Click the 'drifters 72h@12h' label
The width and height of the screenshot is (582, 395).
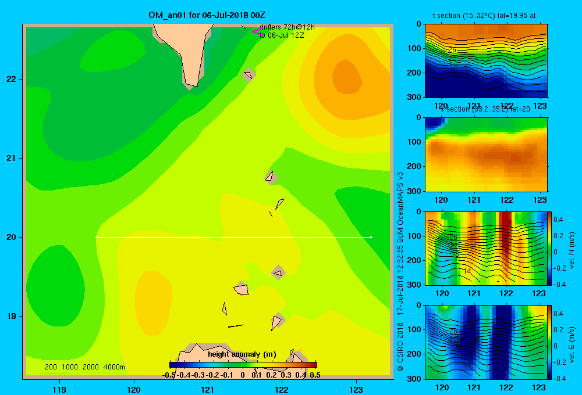pyautogui.click(x=288, y=27)
